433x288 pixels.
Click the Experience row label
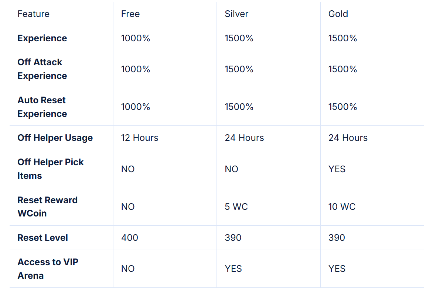pyautogui.click(x=42, y=38)
